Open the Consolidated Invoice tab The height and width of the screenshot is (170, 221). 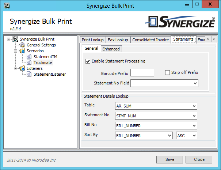[x=150, y=40]
